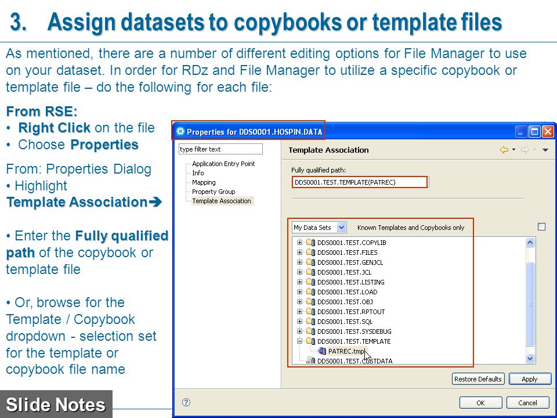The width and height of the screenshot is (557, 418).
Task: Close the Properties dialog window
Action: pos(548,132)
